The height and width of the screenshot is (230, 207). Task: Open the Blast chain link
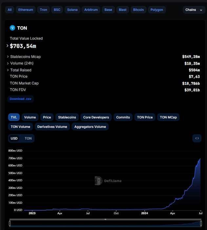[123, 10]
